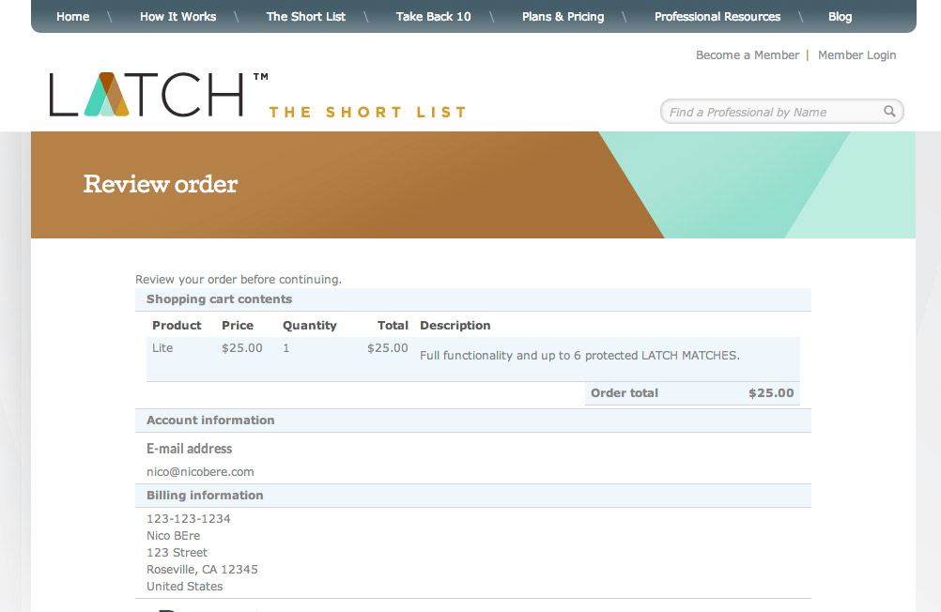
Task: Click Become a Member link
Action: click(x=748, y=55)
